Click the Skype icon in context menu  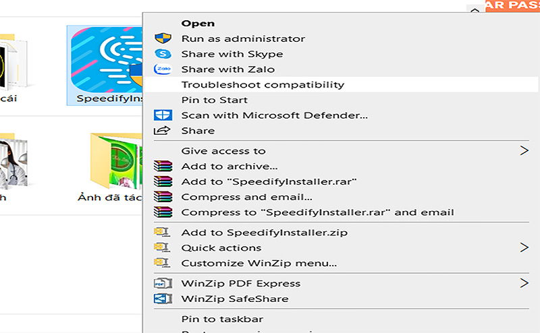163,54
